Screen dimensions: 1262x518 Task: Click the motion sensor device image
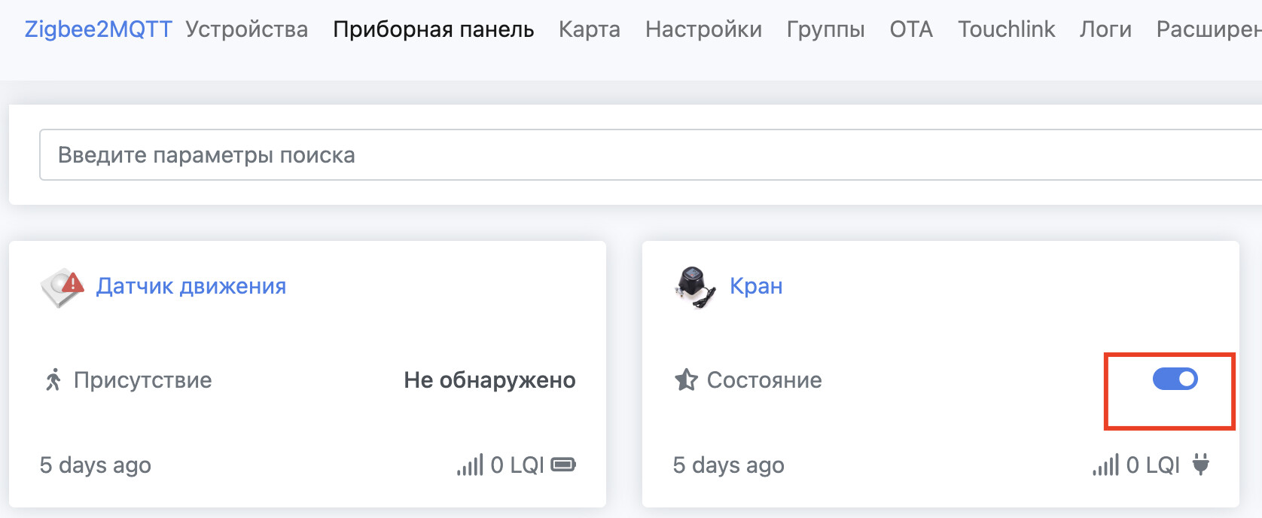tap(62, 287)
